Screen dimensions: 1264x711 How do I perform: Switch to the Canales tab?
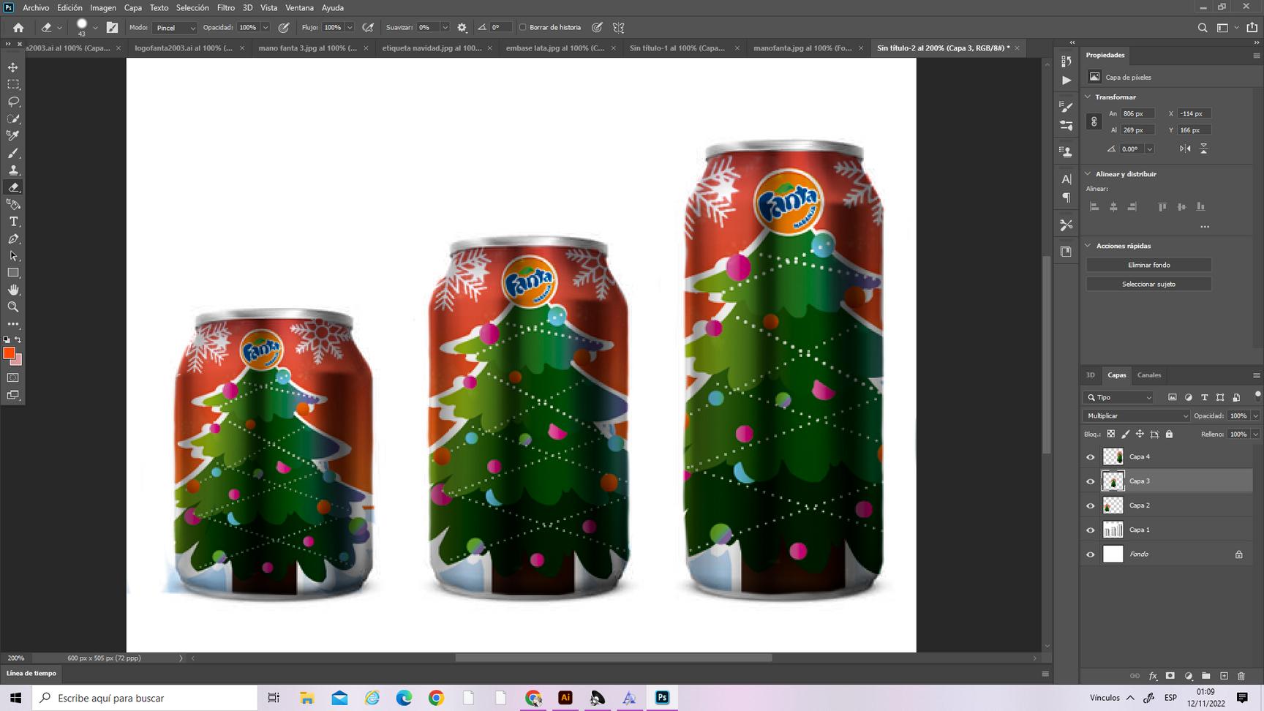pos(1149,375)
